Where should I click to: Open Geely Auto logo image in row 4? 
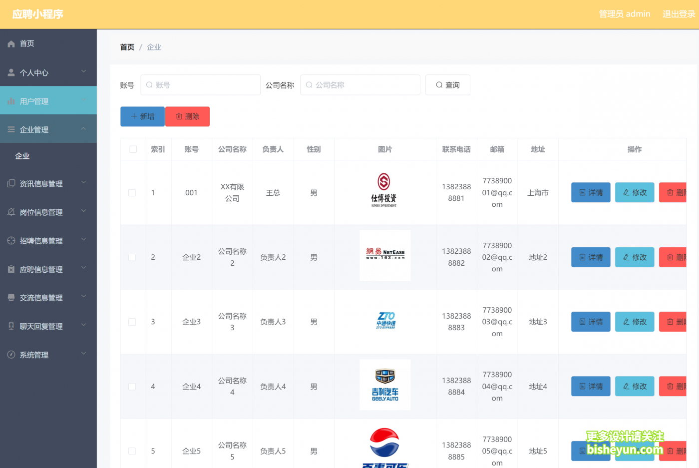385,385
